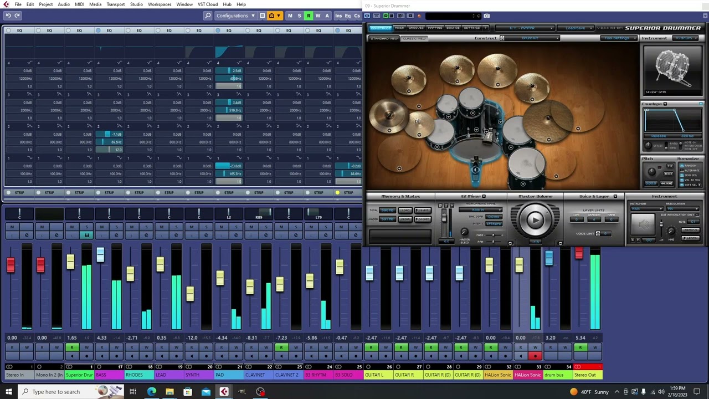Toggle the Cached option
This screenshot has height=399, width=709.
(x=423, y=219)
